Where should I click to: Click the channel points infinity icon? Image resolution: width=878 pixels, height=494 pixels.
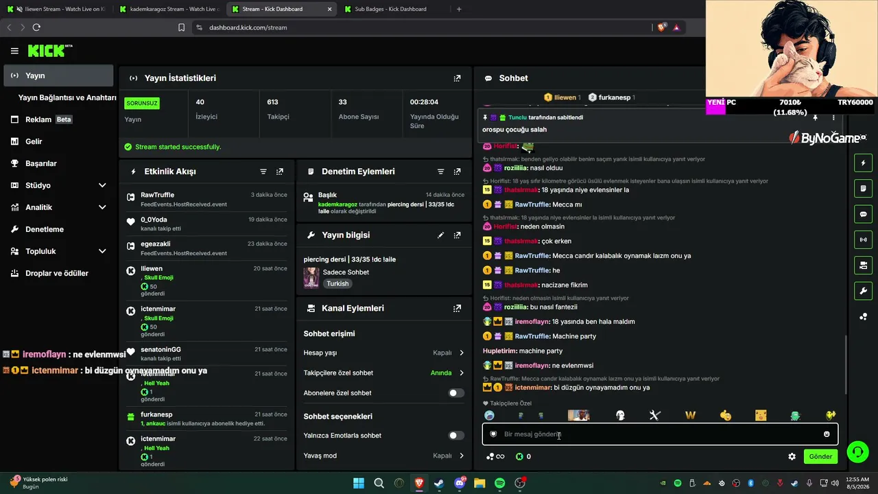496,456
